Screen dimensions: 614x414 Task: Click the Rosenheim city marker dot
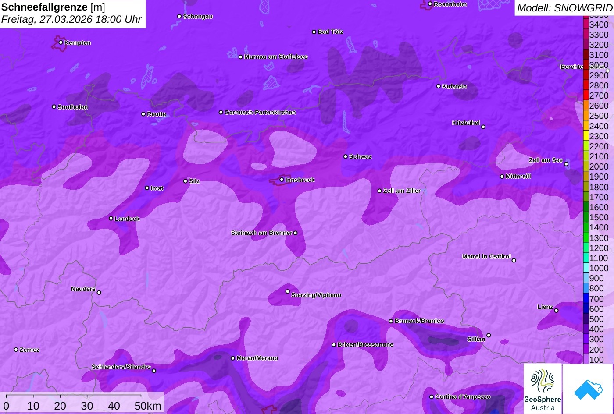click(430, 4)
